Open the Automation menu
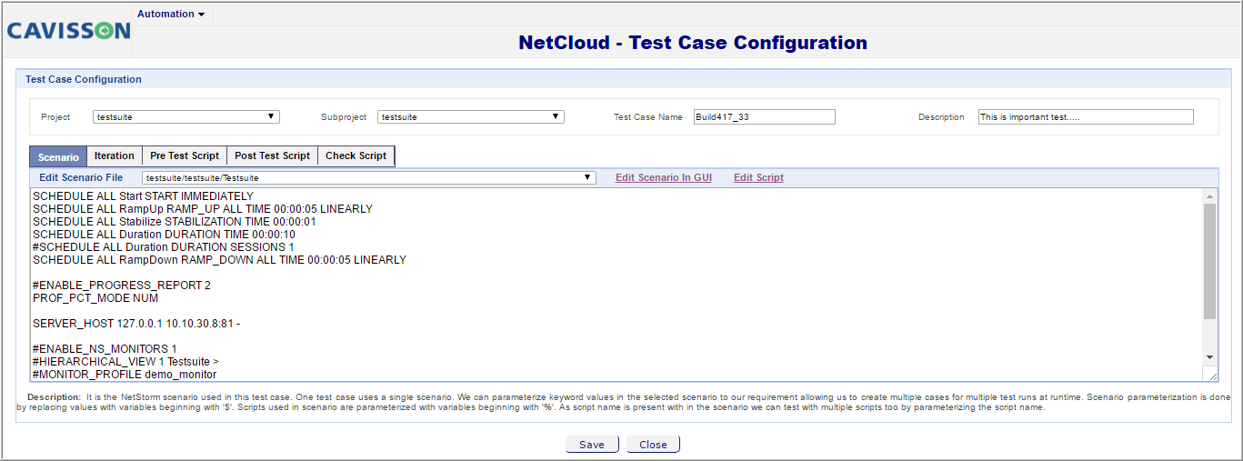This screenshot has height=461, width=1243. click(x=170, y=14)
